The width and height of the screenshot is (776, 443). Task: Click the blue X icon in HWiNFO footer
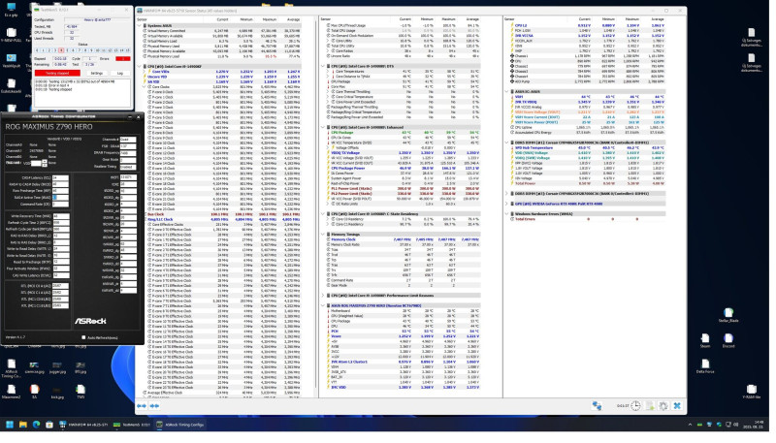(677, 406)
